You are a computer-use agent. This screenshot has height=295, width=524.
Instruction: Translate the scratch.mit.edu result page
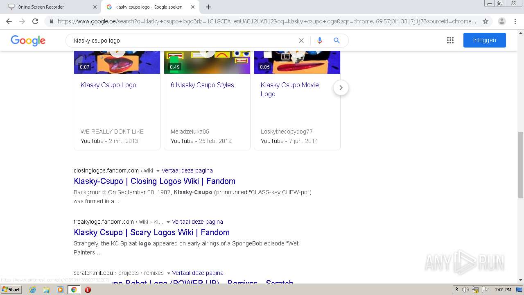[198, 273]
